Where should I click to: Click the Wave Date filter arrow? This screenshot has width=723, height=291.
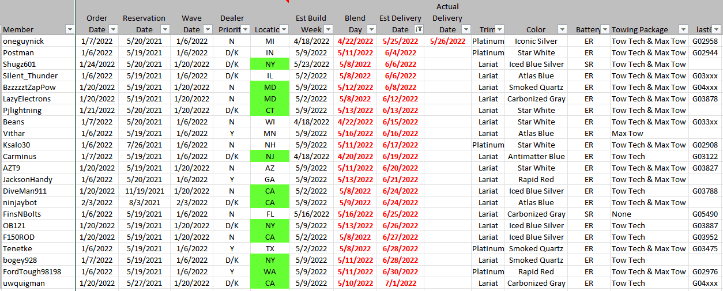[x=208, y=29]
